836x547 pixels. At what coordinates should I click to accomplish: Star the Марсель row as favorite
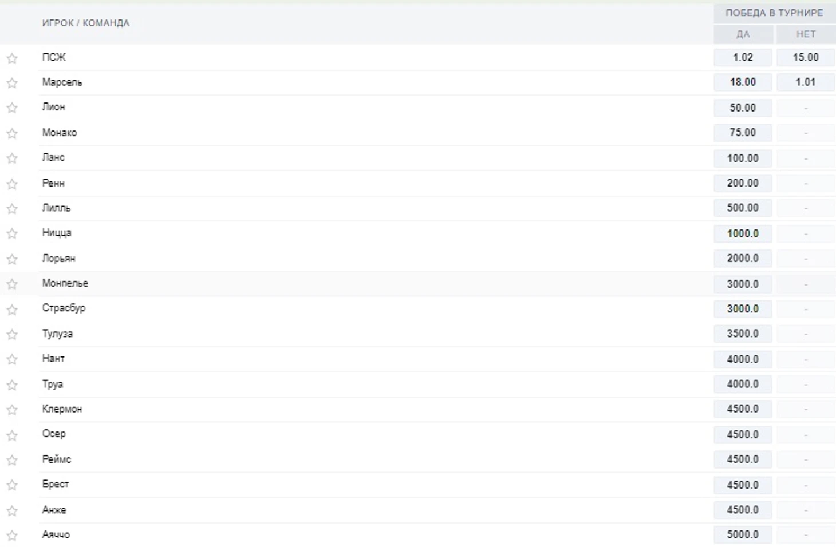pos(12,83)
